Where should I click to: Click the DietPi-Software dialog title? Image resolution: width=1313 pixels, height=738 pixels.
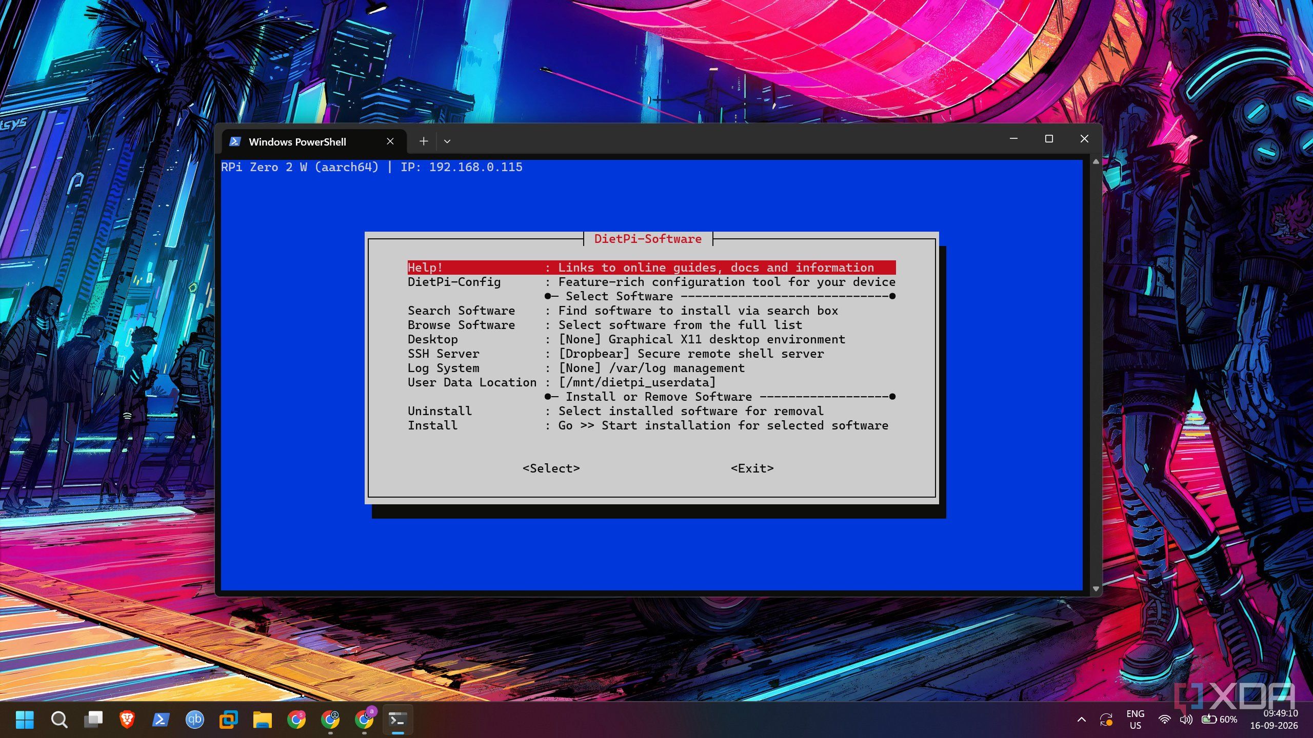click(x=648, y=239)
